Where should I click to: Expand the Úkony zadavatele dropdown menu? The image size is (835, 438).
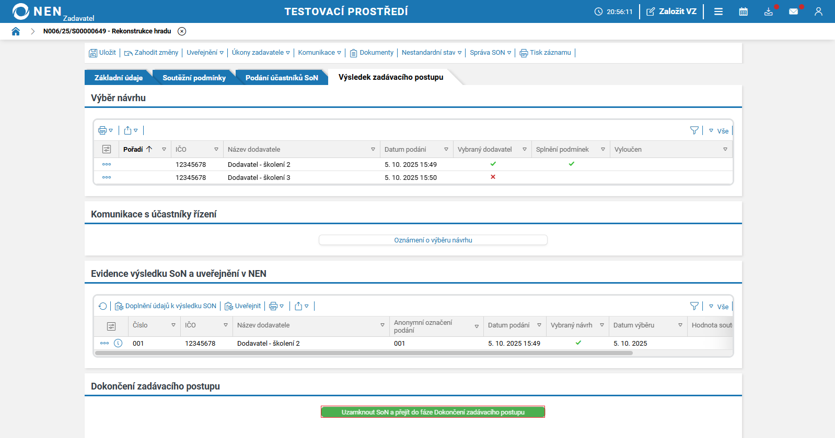[261, 53]
